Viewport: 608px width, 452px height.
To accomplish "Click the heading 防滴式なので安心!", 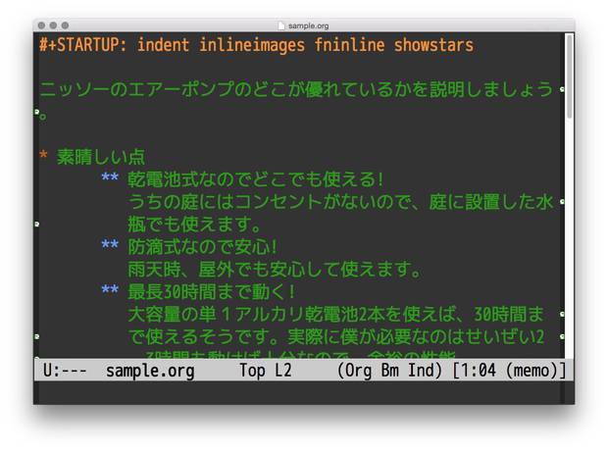I will 202,247.
